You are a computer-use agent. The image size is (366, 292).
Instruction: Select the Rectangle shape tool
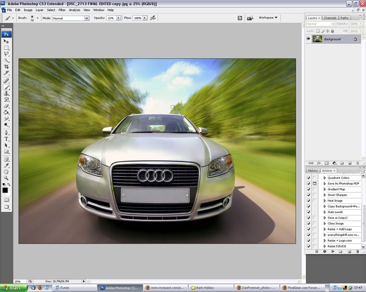pos(6,152)
